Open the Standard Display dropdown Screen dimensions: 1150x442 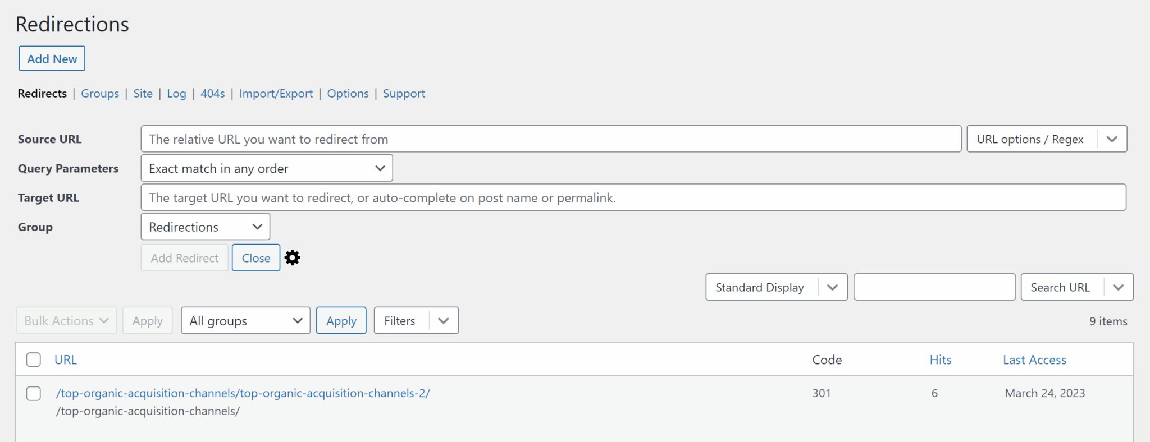pos(777,287)
